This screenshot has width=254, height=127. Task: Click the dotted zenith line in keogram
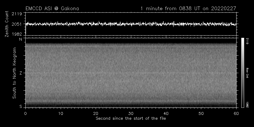point(131,73)
